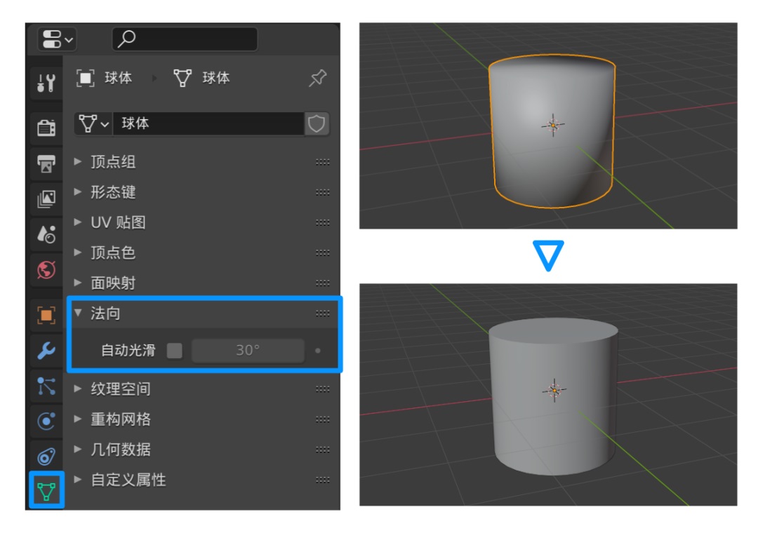Toggle the pin icon in breadcrumb
This screenshot has height=533, width=758.
[318, 78]
